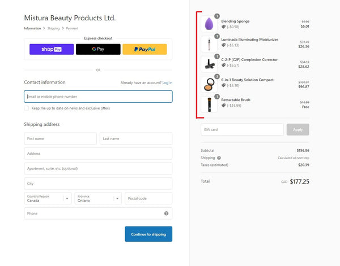Click the Email or mobile phone number field

[x=98, y=97]
